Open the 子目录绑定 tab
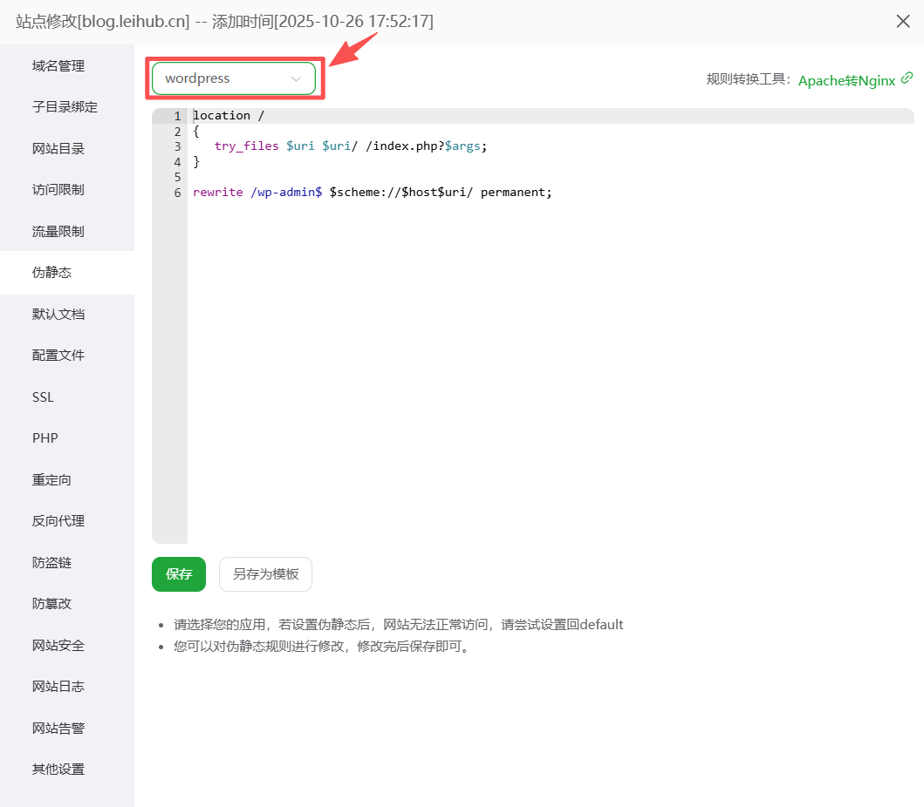The height and width of the screenshot is (807, 924). (x=65, y=107)
